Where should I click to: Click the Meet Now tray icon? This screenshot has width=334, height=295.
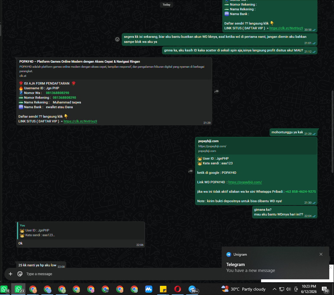pyautogui.click(x=296, y=289)
